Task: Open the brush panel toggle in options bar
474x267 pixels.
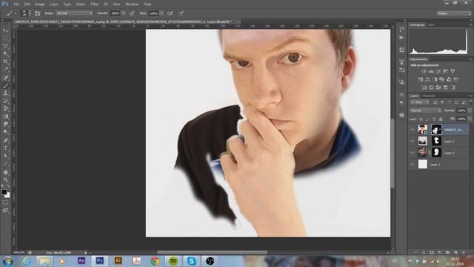Action: coord(38,13)
